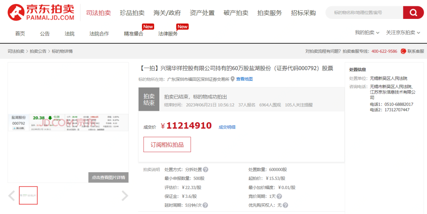Show previous image with left arrow
This screenshot has width=427, height=214.
[x=12, y=196]
